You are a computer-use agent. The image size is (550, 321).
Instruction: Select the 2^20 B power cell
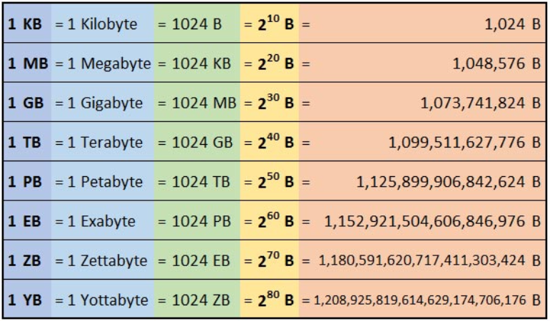[270, 63]
